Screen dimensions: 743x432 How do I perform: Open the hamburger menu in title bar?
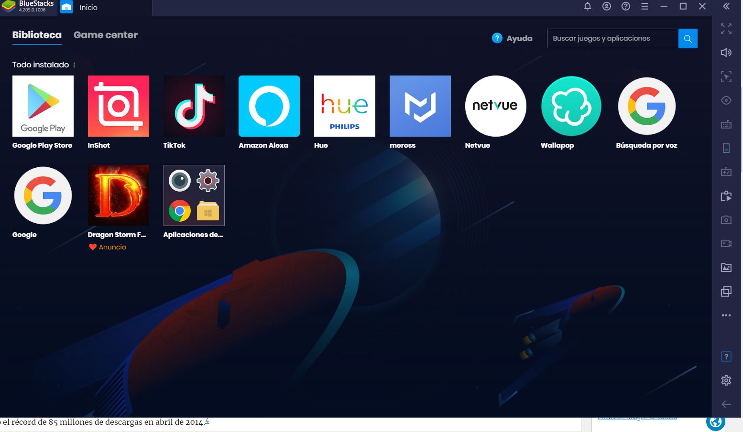(x=645, y=6)
